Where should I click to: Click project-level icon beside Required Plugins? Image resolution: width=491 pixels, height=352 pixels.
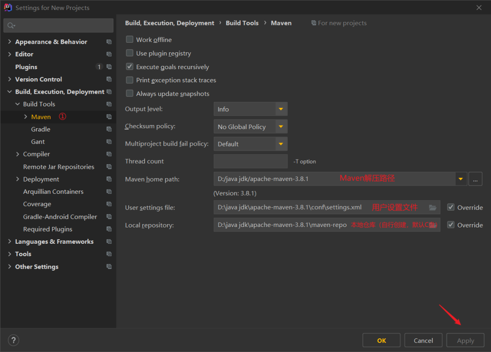pos(109,229)
